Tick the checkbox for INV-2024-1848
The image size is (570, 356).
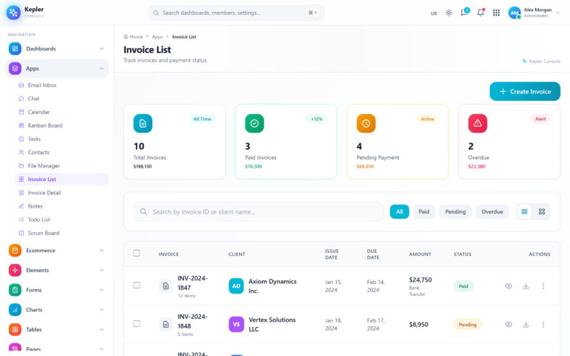click(137, 323)
